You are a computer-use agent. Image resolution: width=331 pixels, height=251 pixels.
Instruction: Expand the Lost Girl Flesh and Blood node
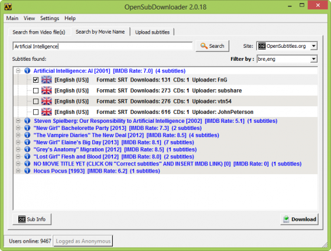point(18,157)
